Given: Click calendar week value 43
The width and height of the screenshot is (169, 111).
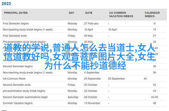Looking at the screenshot, I should 154,91.
